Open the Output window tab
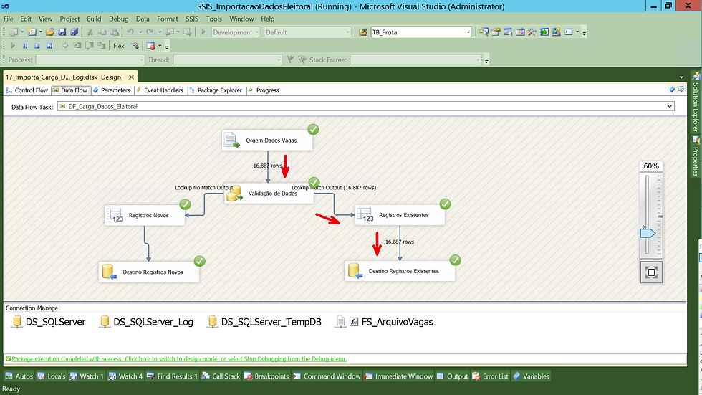This screenshot has height=395, width=702. [453, 376]
